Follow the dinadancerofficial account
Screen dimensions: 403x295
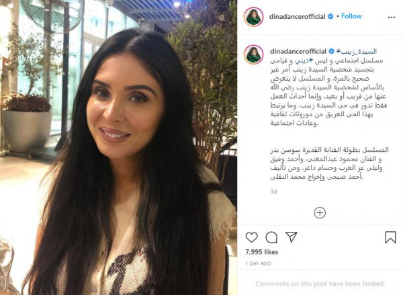(351, 16)
